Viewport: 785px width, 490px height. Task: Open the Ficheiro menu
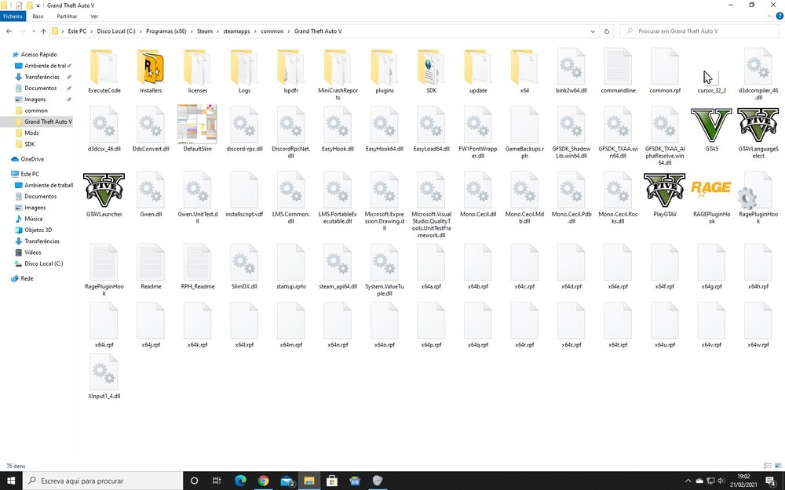(x=13, y=16)
